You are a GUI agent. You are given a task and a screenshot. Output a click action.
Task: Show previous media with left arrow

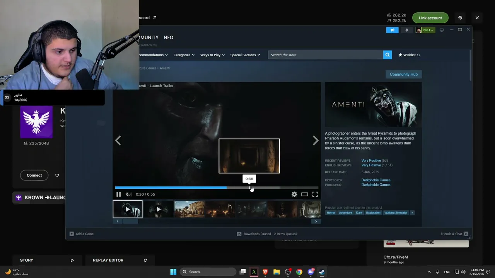[x=118, y=141]
